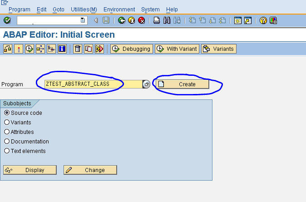
Task: Select the Variants radio button
Action: (x=7, y=123)
